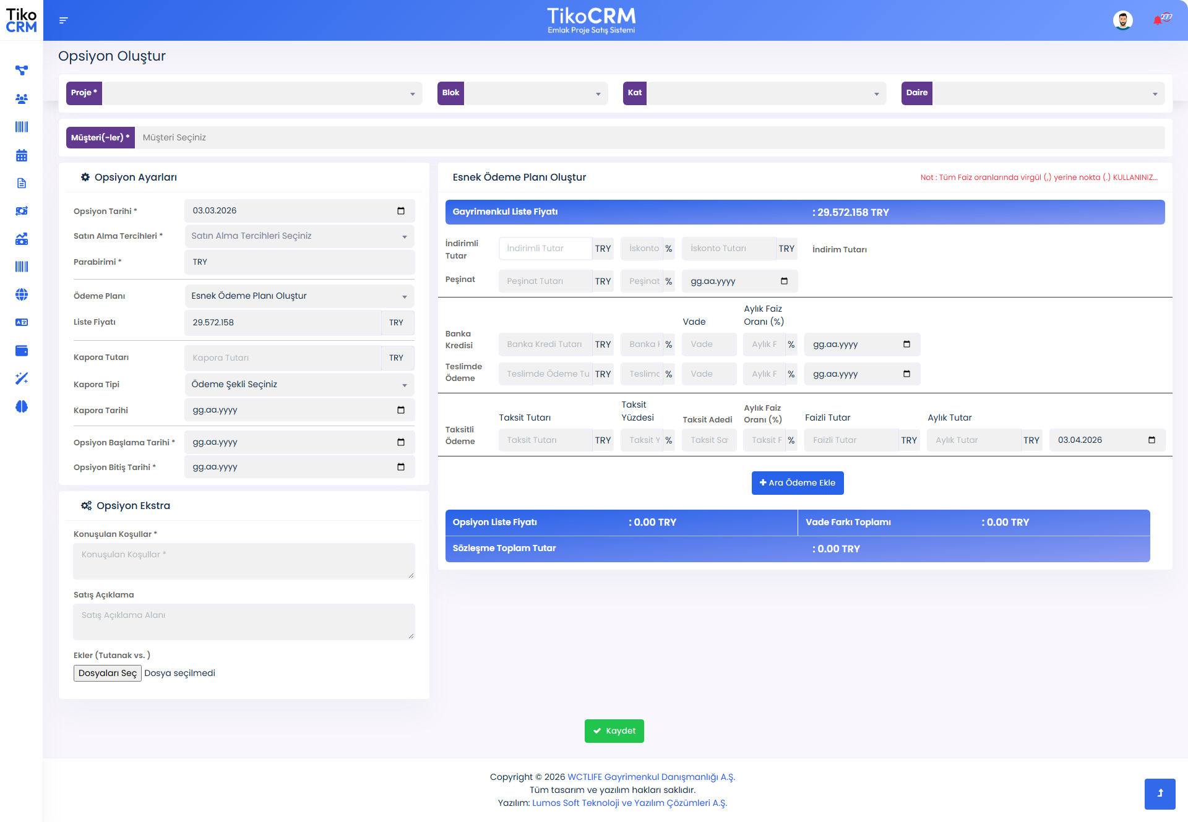Click the language translate sidebar icon
This screenshot has width=1188, height=822.
[x=22, y=322]
